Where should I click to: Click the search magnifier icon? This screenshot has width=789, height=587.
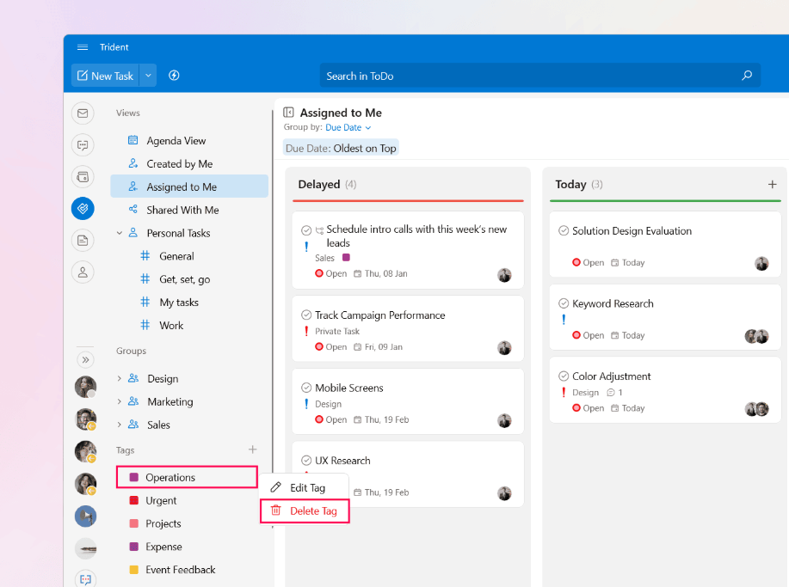point(747,76)
